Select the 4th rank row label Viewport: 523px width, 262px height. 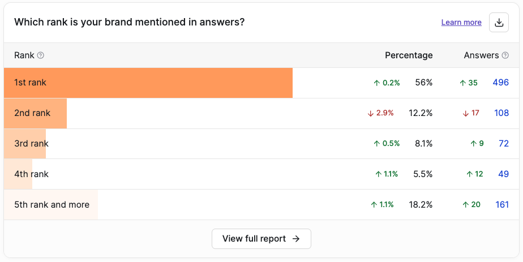[31, 174]
